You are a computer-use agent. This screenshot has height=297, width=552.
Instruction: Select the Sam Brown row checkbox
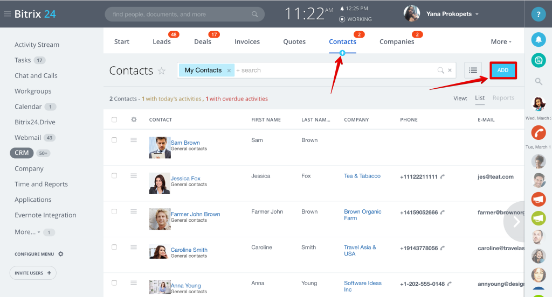114,140
